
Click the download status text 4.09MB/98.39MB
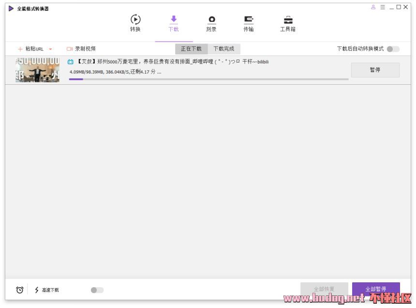pos(115,72)
